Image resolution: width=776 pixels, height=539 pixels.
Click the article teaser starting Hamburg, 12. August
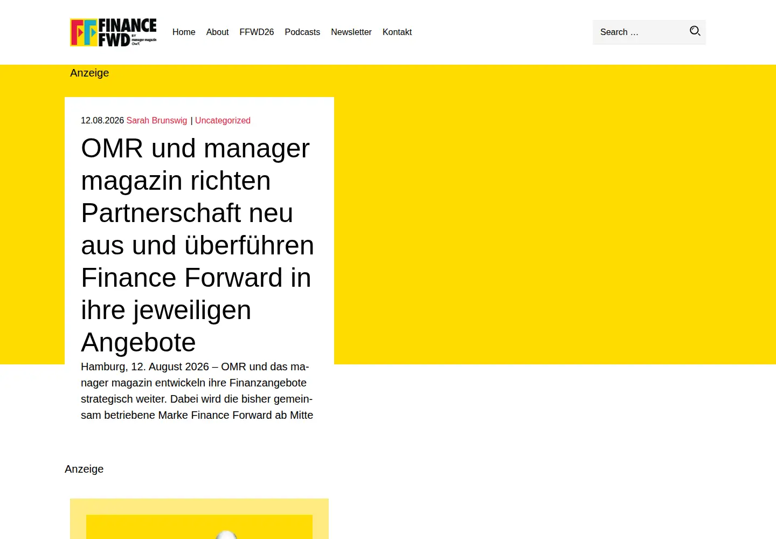197,391
